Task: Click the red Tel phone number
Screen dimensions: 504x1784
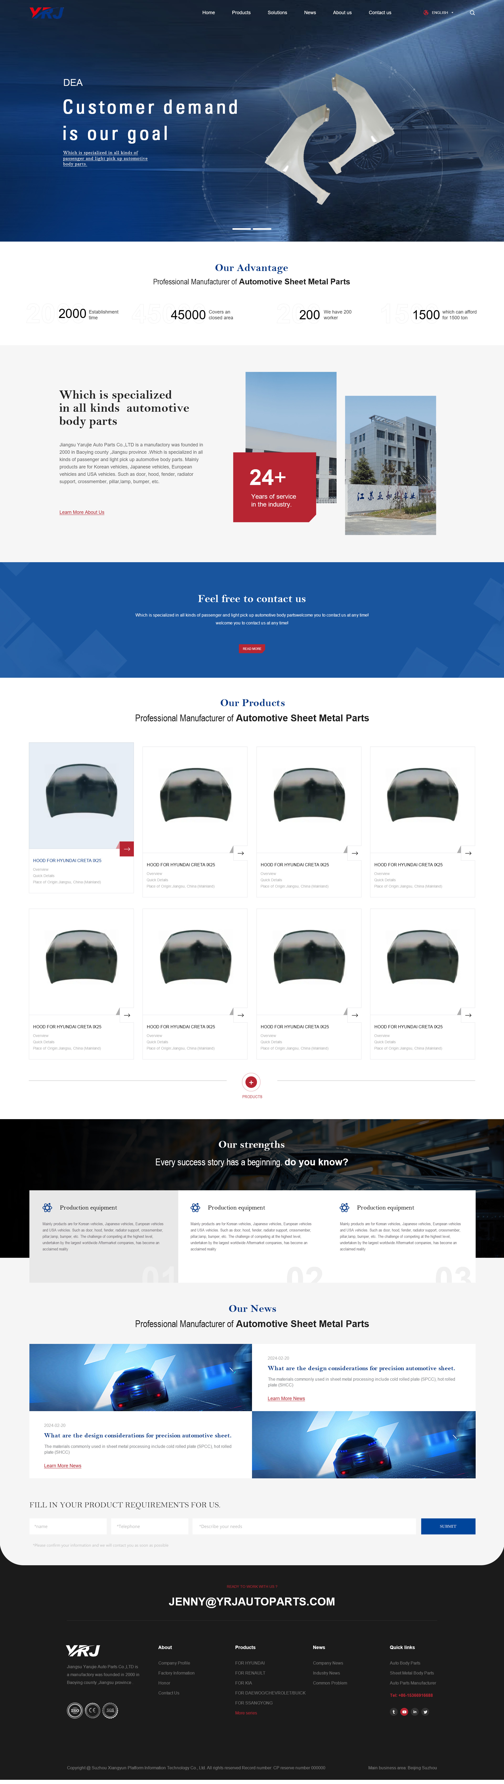Action: [x=411, y=1695]
